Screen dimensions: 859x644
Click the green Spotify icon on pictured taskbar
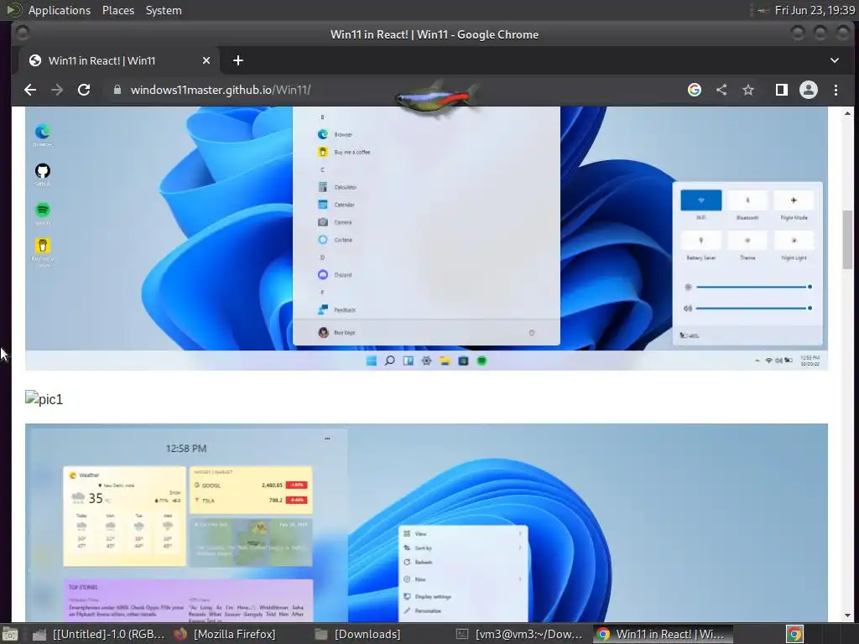482,361
